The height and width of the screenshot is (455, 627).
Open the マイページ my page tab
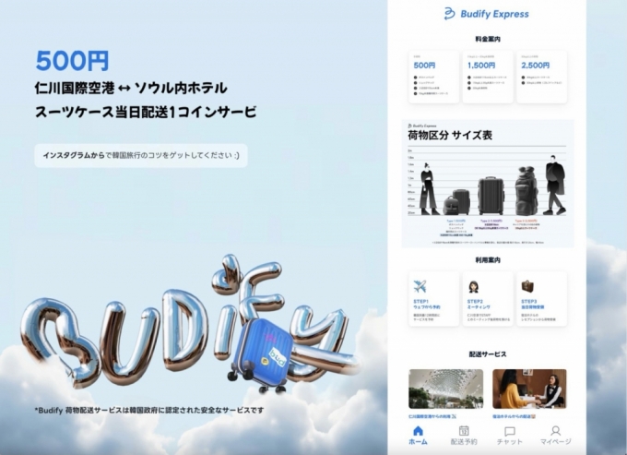(555, 436)
